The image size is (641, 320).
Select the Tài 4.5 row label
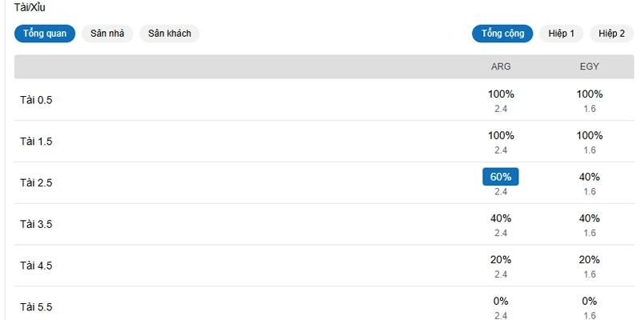click(36, 266)
